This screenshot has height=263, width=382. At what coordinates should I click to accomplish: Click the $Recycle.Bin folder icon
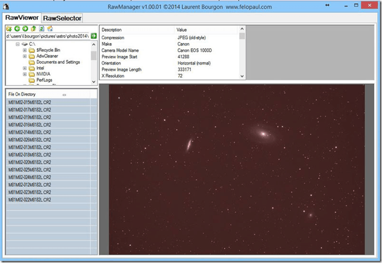(31, 50)
